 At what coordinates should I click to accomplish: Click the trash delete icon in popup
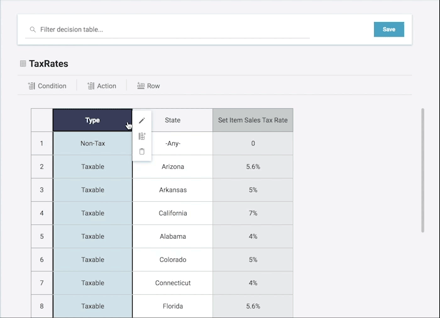(141, 151)
